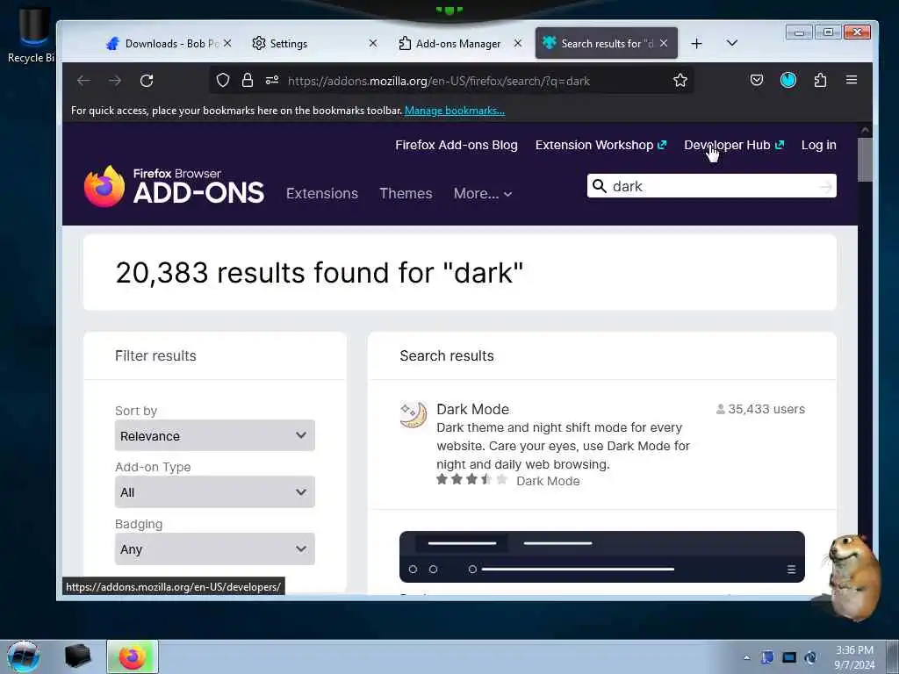
Task: Switch to the Settings tab
Action: click(x=314, y=44)
